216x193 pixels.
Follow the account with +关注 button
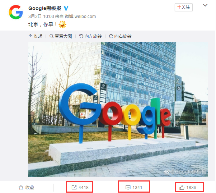click(x=184, y=7)
